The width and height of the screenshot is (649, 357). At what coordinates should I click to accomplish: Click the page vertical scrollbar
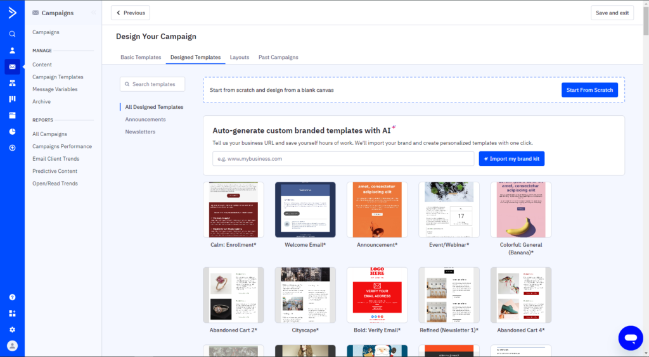pyautogui.click(x=646, y=21)
